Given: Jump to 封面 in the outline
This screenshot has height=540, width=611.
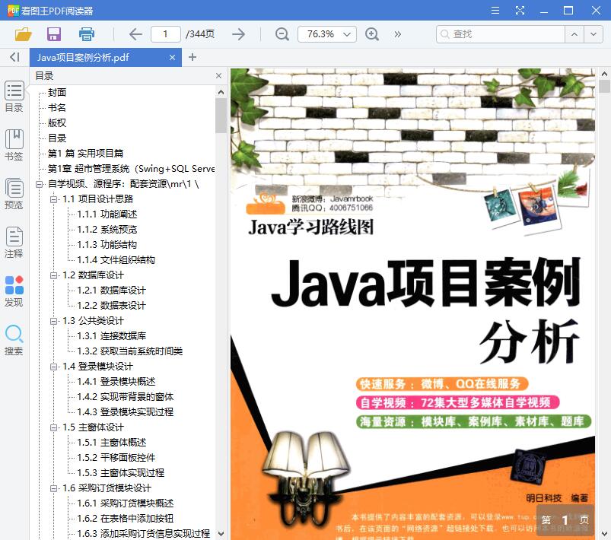Looking at the screenshot, I should pos(57,92).
